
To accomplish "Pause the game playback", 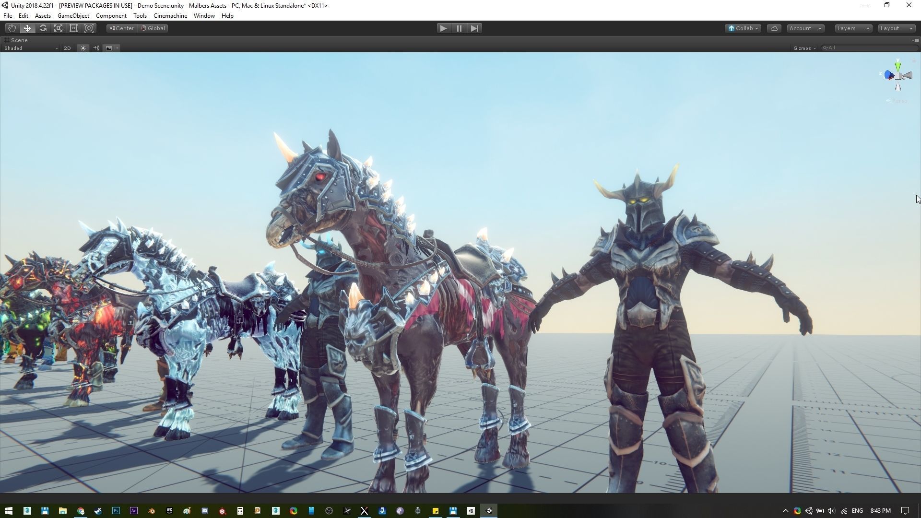I will pyautogui.click(x=459, y=28).
